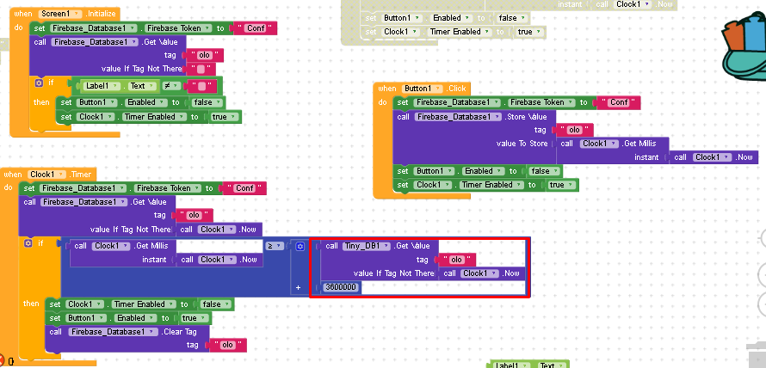Click the 3600000 number field
The width and height of the screenshot is (766, 368).
click(x=342, y=287)
